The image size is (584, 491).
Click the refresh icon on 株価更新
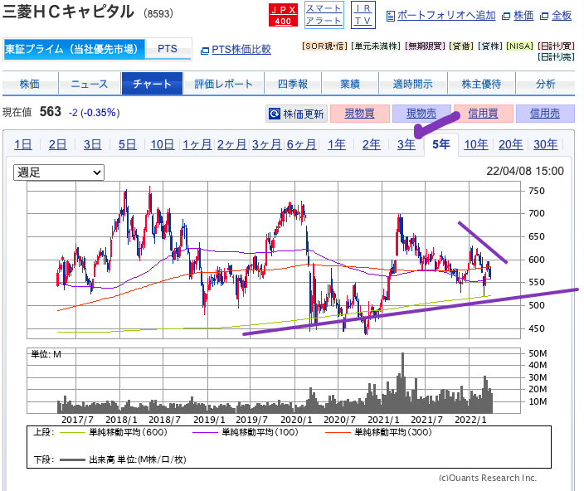(275, 114)
